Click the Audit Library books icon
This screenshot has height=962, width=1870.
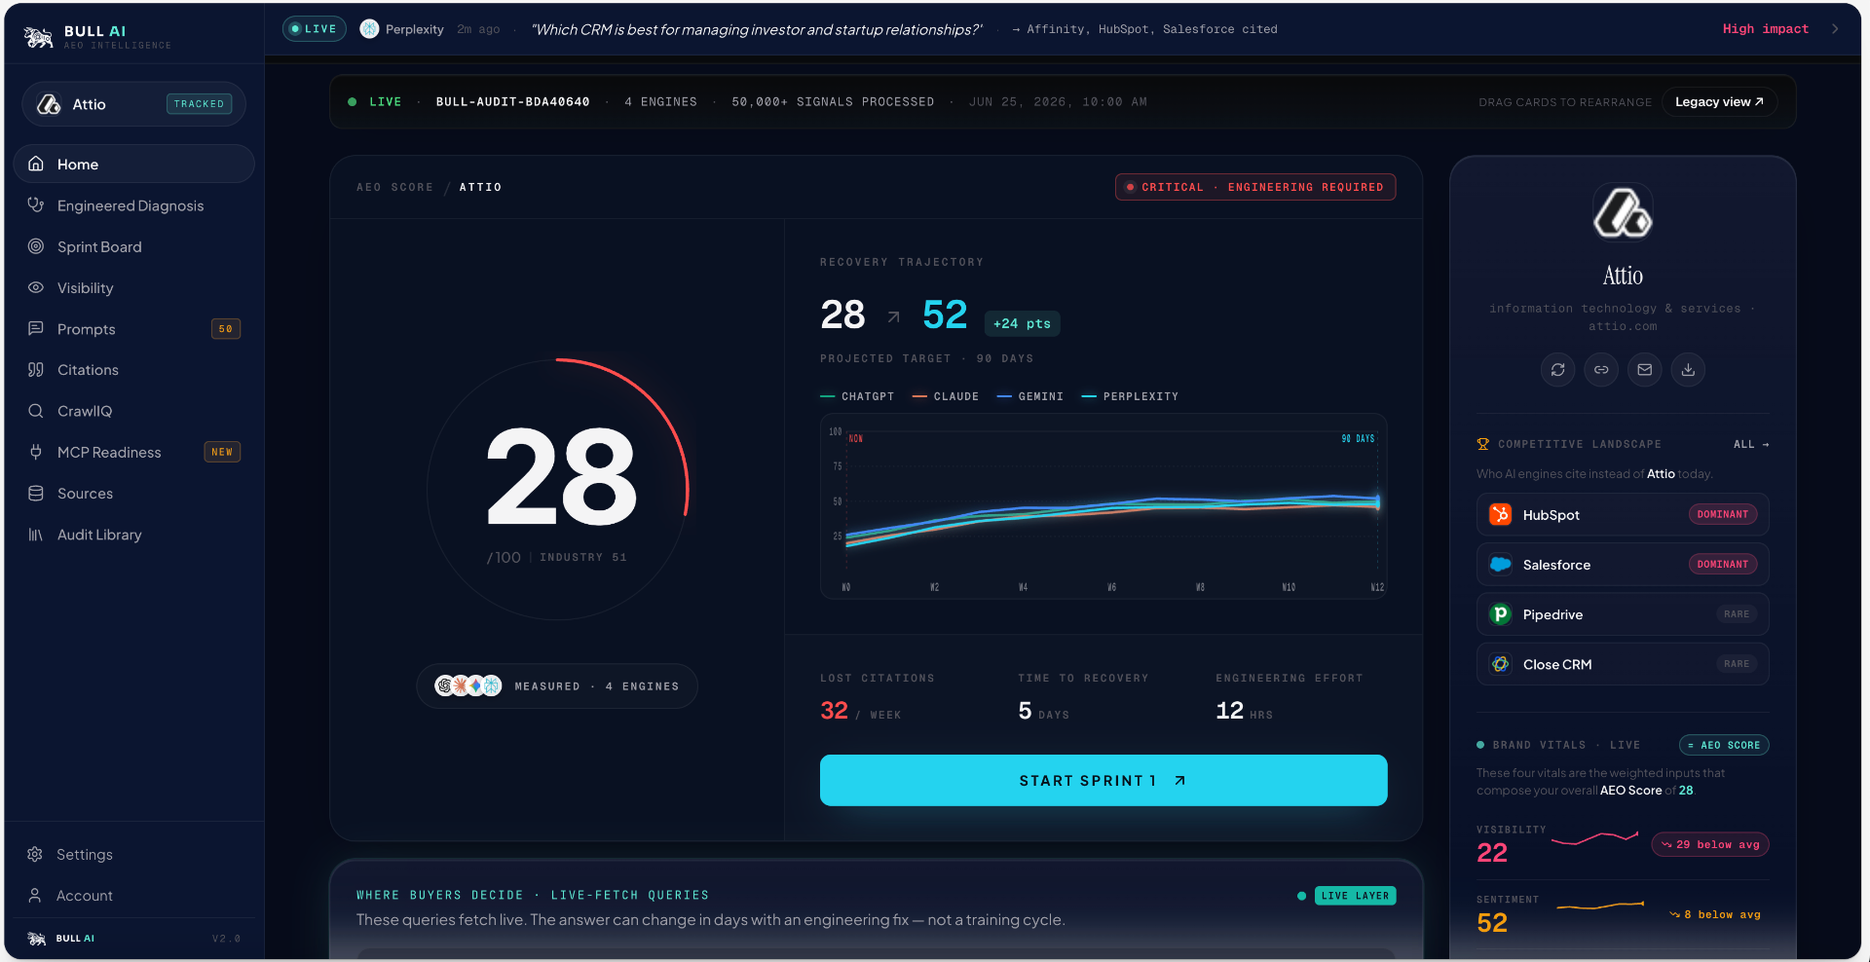pyautogui.click(x=36, y=535)
